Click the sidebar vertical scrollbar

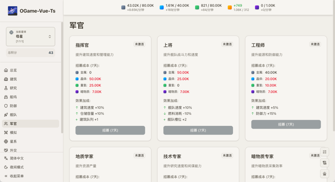coord(62,78)
